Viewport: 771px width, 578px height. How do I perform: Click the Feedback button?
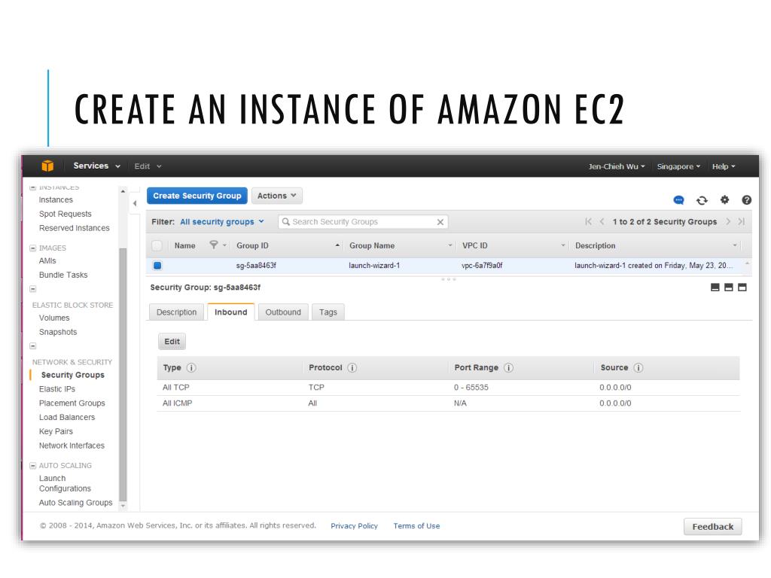pos(712,527)
